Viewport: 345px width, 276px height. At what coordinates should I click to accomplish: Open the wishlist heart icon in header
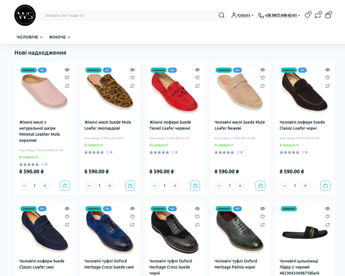coord(308,16)
